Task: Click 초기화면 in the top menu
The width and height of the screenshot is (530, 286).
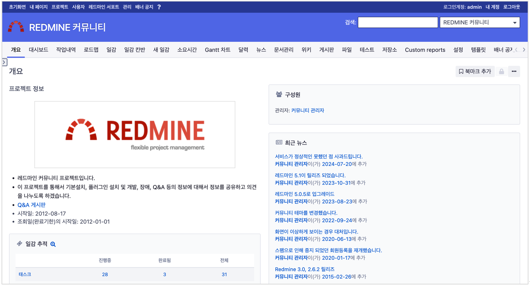Action: pyautogui.click(x=17, y=7)
